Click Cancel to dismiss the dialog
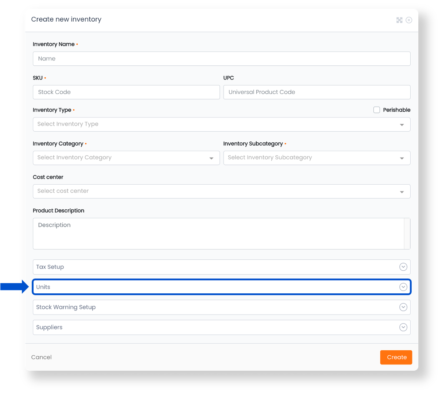The height and width of the screenshot is (394, 442). tap(41, 357)
